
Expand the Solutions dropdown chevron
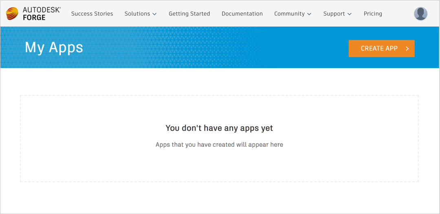coord(154,14)
